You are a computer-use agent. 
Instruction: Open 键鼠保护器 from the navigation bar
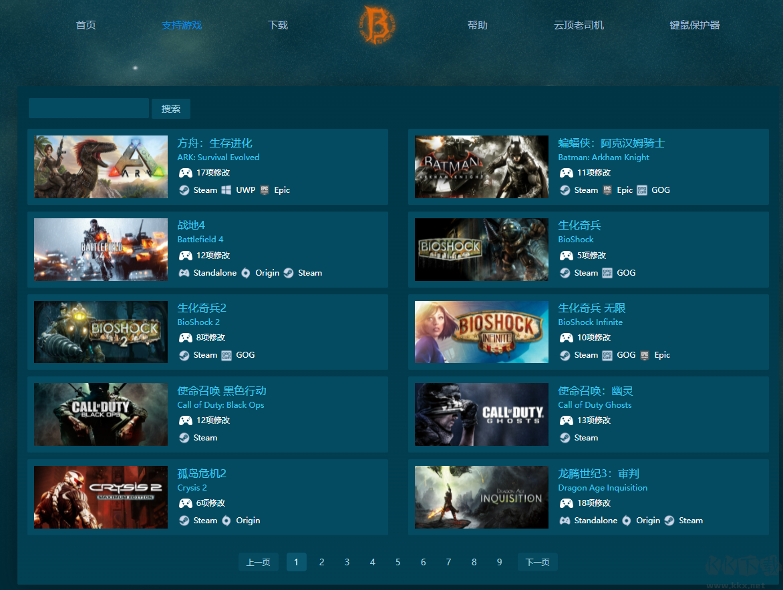click(x=694, y=25)
